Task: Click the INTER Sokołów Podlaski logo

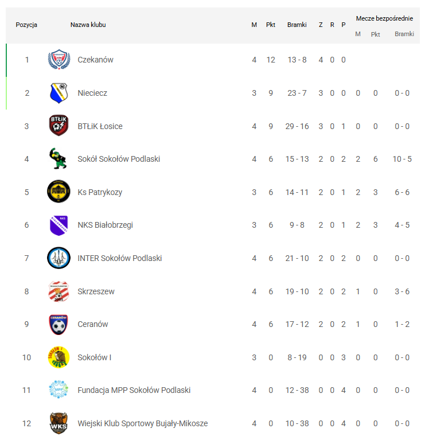Action: 59,258
